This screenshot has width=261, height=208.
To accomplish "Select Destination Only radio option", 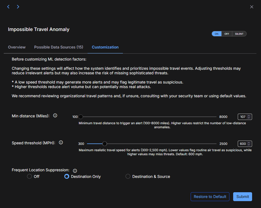I will coord(67,176).
